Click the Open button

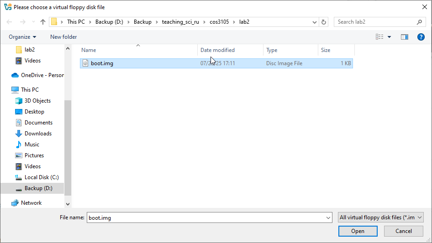point(358,231)
